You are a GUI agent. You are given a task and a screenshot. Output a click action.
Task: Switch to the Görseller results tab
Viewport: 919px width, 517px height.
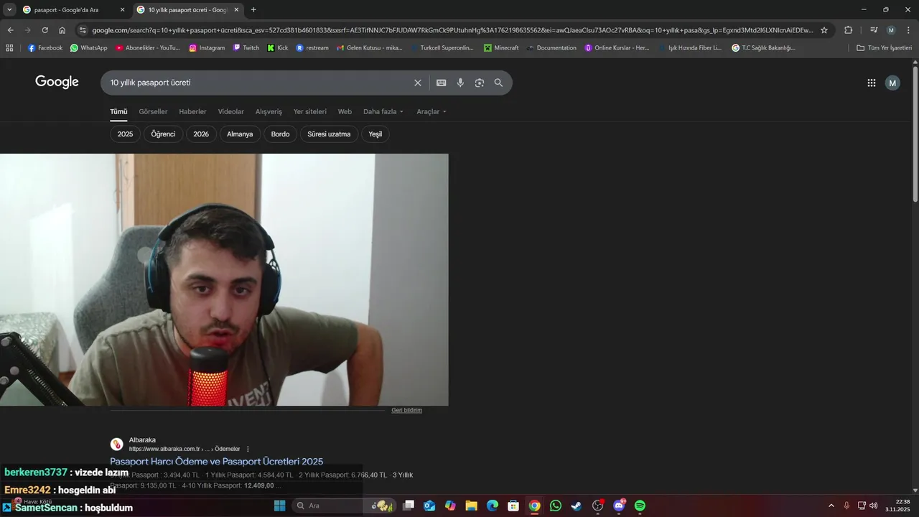click(x=153, y=112)
